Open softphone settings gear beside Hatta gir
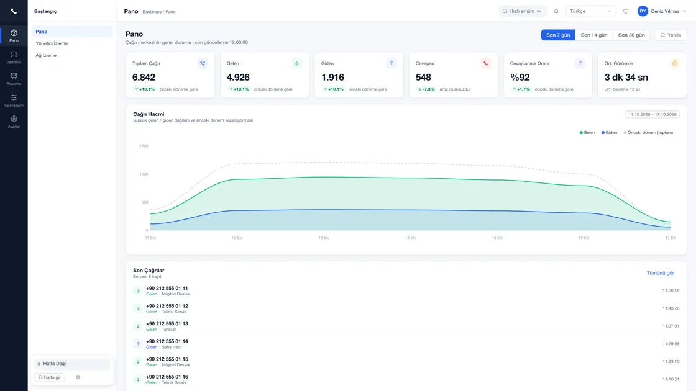 (x=78, y=377)
